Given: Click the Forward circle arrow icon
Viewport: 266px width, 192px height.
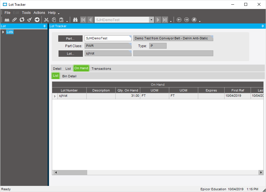Looking at the screenshot, I should (186, 20).
